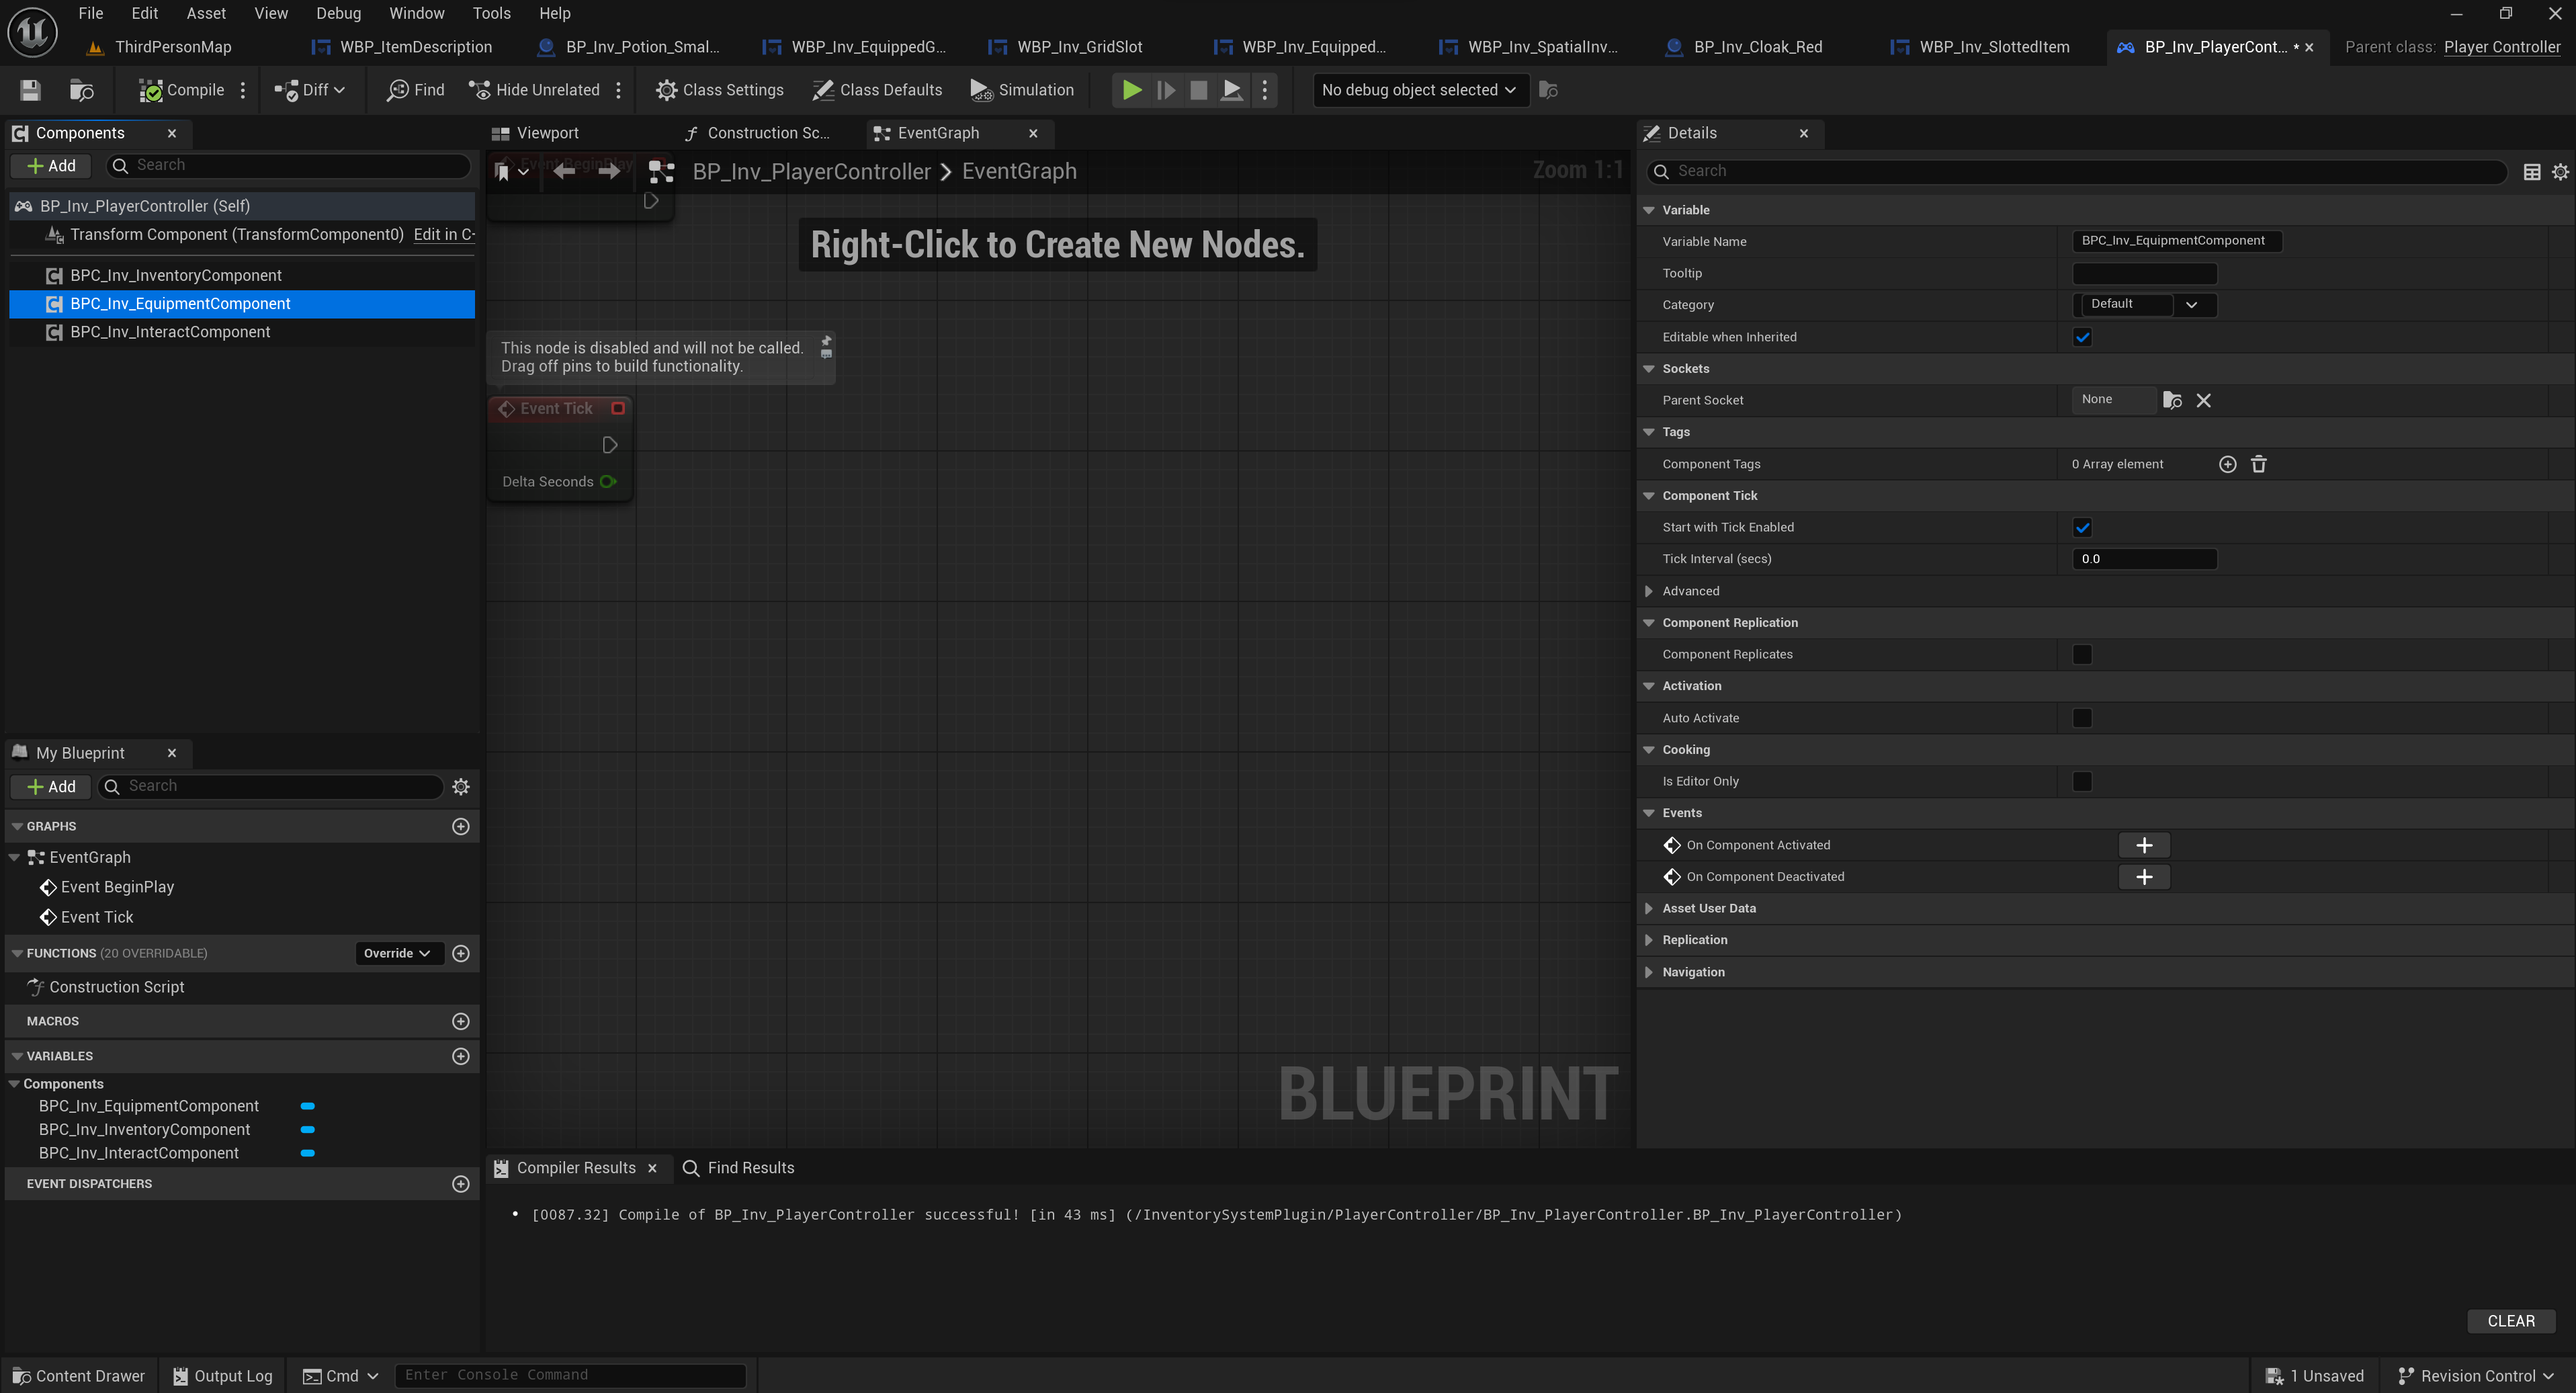Screen dimensions: 2576x1393
Task: Enable the Component Replicates checkbox
Action: 2082,654
